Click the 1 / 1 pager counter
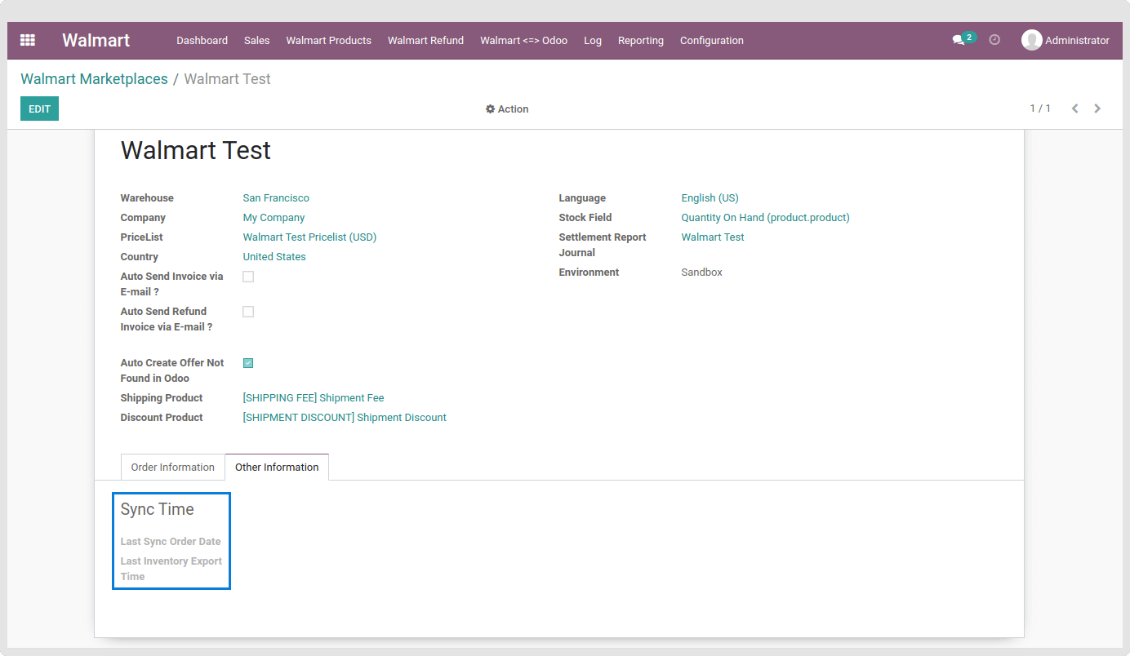The image size is (1130, 656). tap(1040, 109)
